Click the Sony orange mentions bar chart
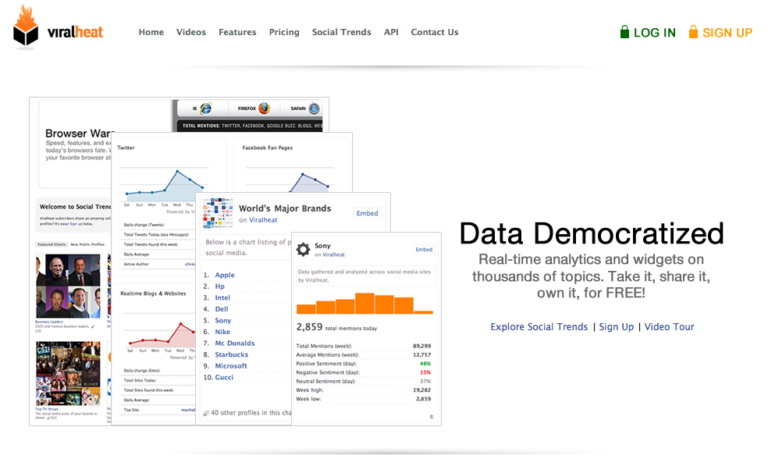Viewport: 768px width, 459px height. (364, 303)
